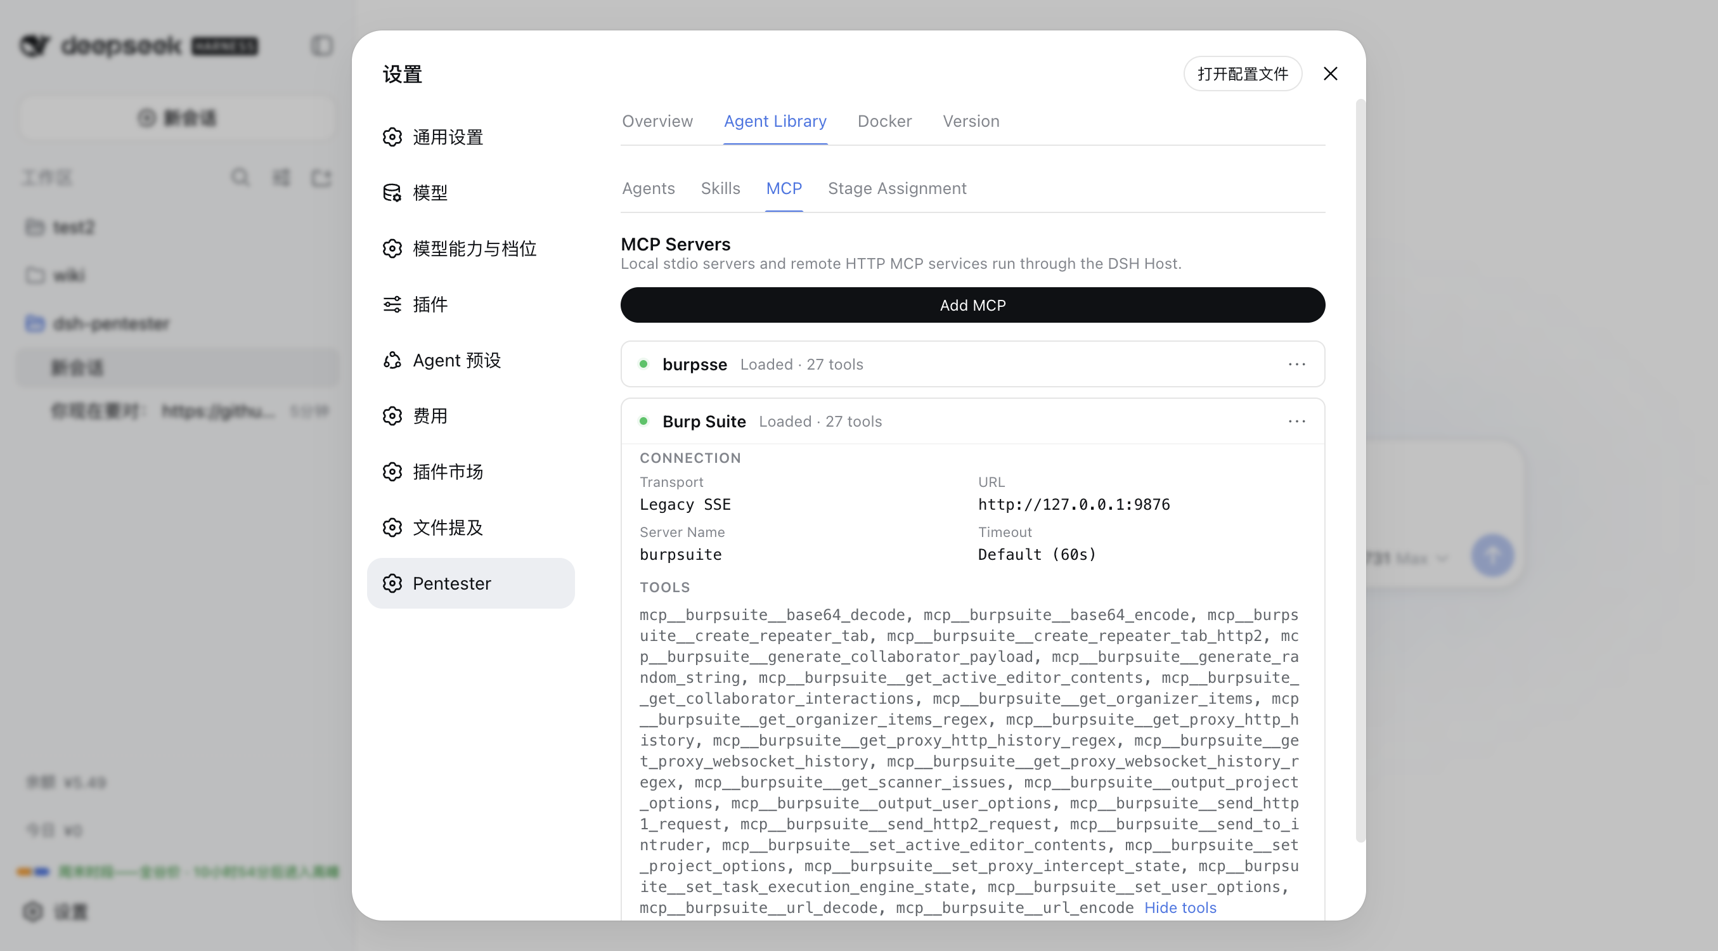The height and width of the screenshot is (951, 1718).
Task: Click the MCP Servers heading
Action: (676, 244)
